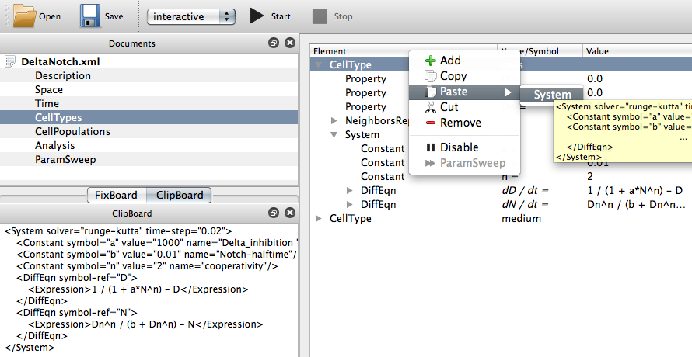Click the Open folder icon
Screen dimensions: 692x357
[x=25, y=16]
